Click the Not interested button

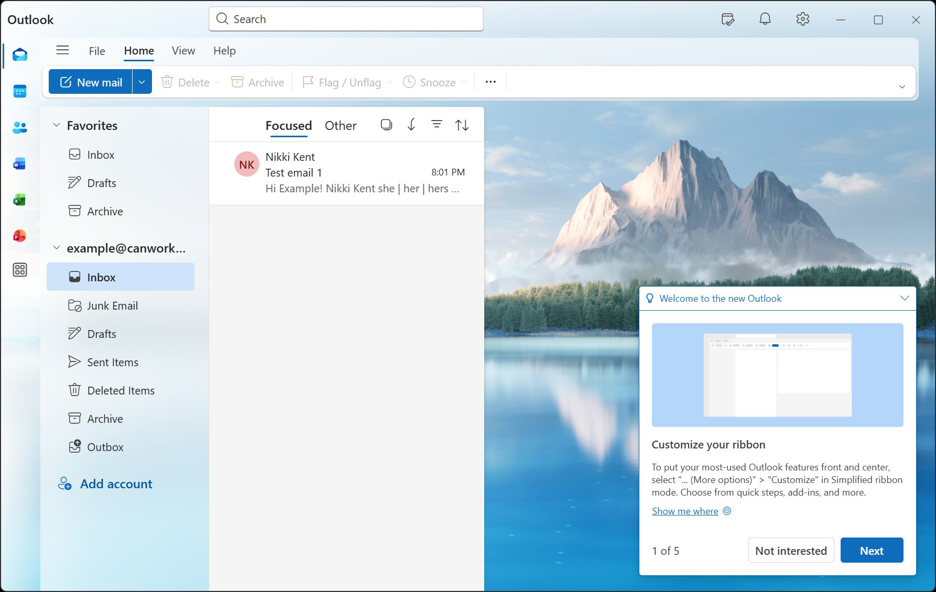pos(790,551)
